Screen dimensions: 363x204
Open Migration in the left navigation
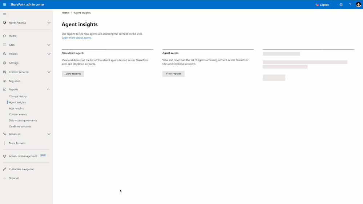point(15,81)
